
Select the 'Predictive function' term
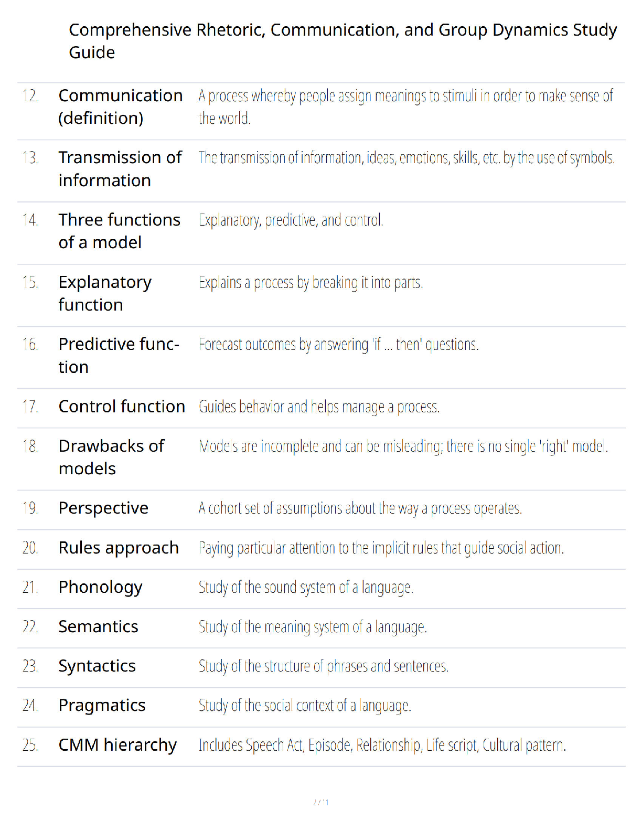click(x=119, y=355)
